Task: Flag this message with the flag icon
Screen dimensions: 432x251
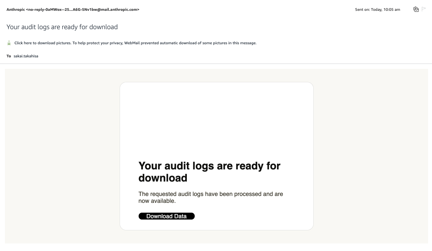Action: pyautogui.click(x=424, y=9)
